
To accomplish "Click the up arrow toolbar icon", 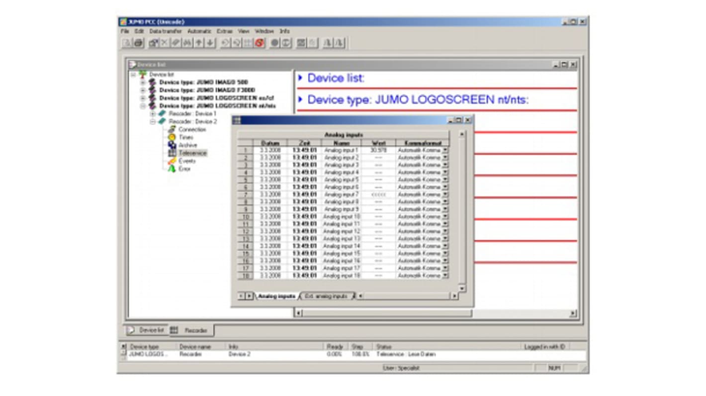I will (199, 43).
